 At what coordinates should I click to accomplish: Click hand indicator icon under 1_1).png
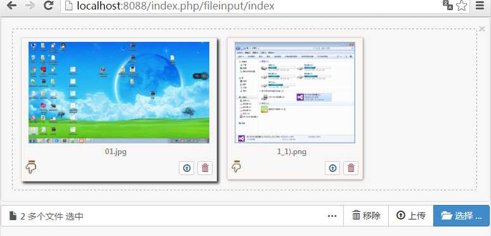point(237,166)
